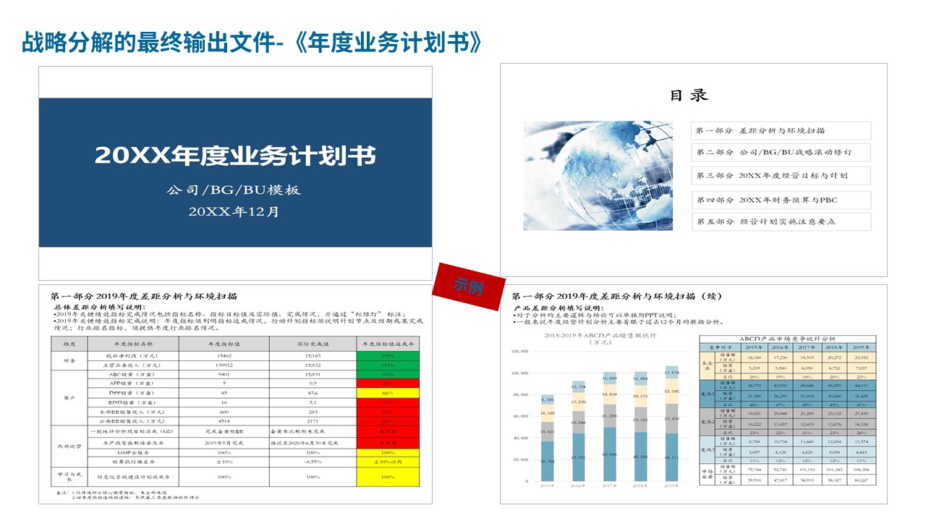Image resolution: width=926 pixels, height=521 pixels.
Task: Click the 内部运营 dimension cell
Action: [69, 446]
